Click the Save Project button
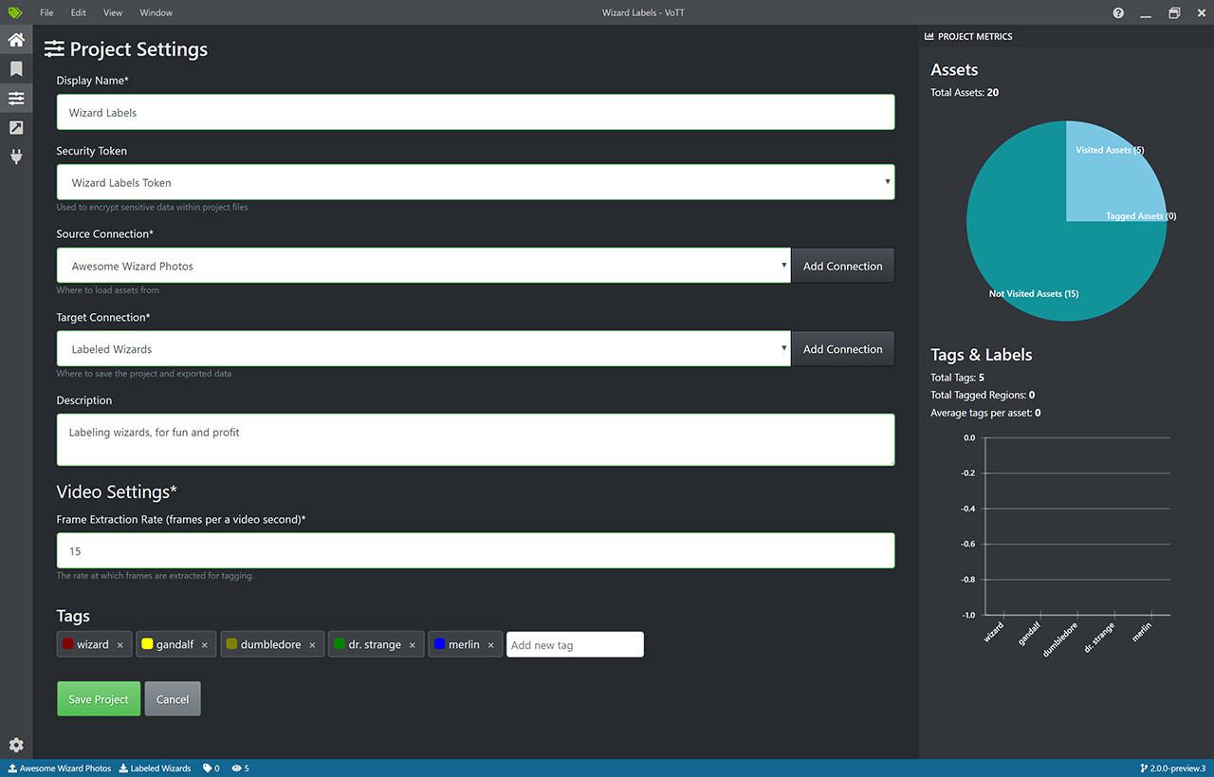This screenshot has height=777, width=1214. pos(99,699)
